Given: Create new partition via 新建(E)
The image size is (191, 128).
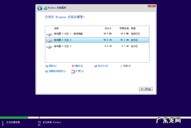Looking at the screenshot, I should (127, 66).
